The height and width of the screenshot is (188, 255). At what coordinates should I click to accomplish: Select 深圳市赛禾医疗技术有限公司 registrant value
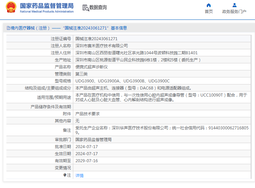pyautogui.click(x=101, y=46)
